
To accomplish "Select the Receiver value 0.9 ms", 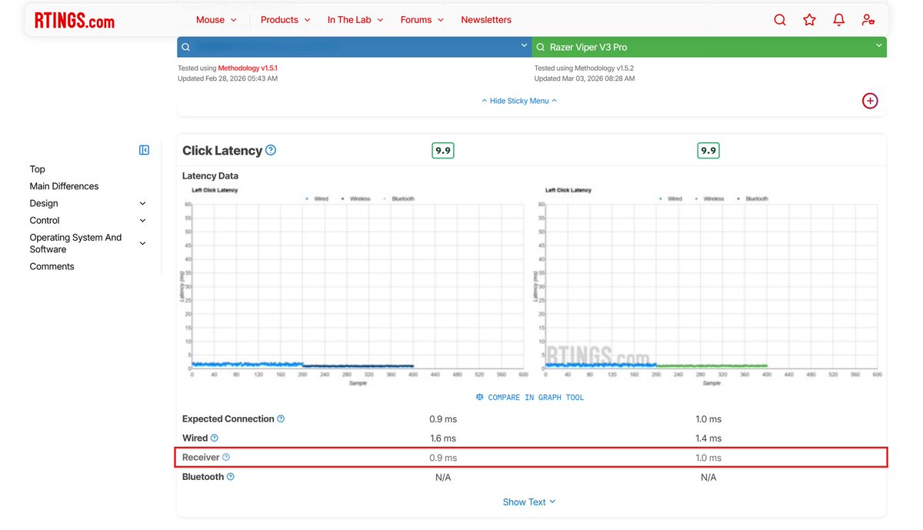I will click(443, 458).
